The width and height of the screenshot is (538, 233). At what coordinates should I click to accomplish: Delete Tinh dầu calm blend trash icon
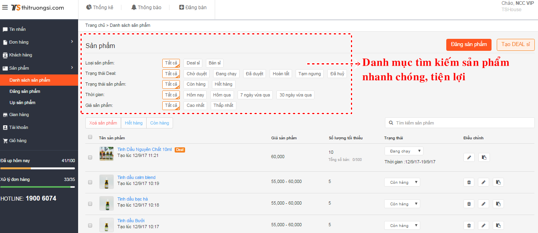coord(469,182)
